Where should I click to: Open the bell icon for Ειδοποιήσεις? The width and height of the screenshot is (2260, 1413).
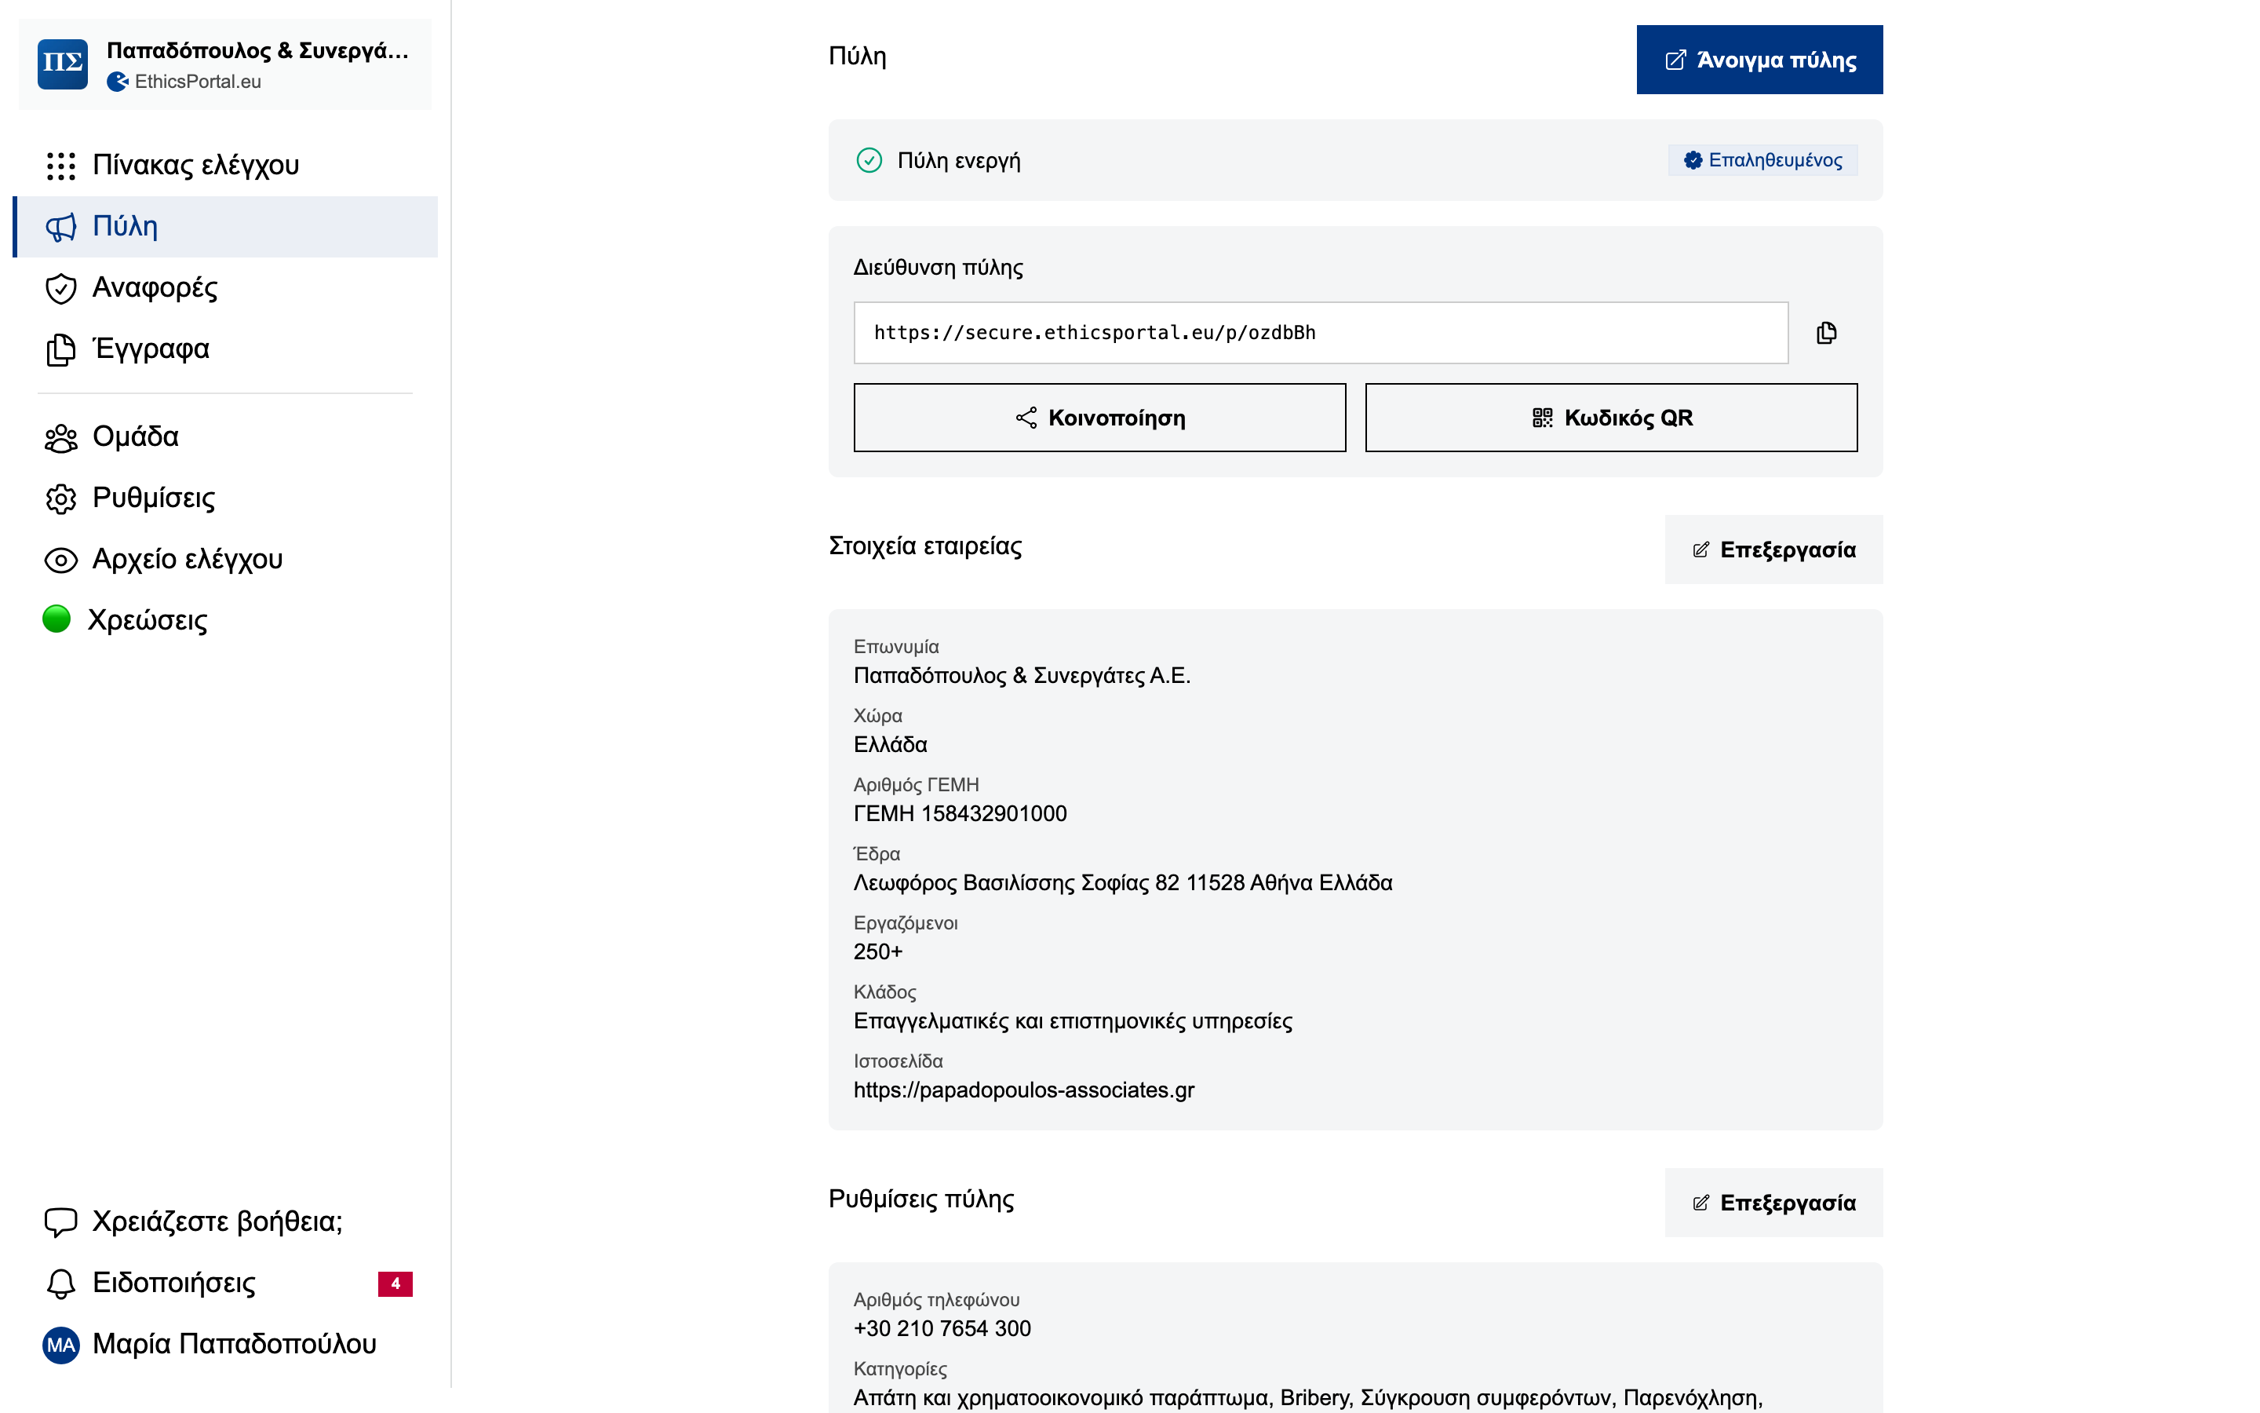(60, 1283)
